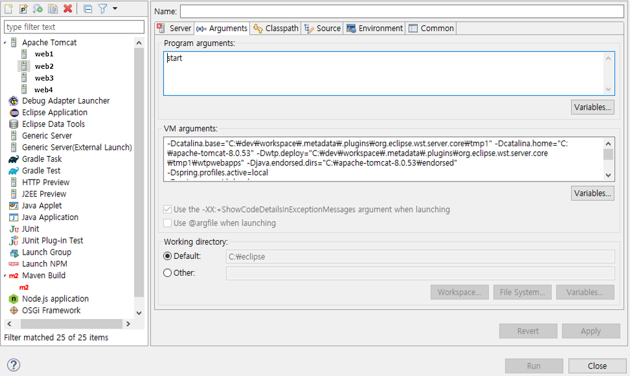The width and height of the screenshot is (630, 376).
Task: Click the New launch configuration icon
Action: coord(9,9)
